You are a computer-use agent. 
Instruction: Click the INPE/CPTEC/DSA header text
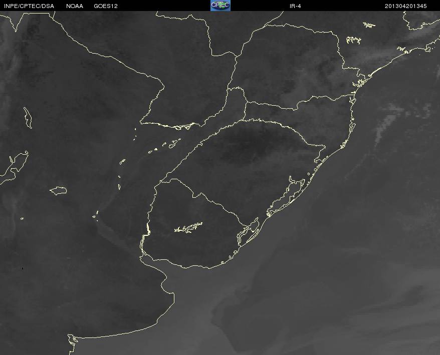tap(29, 6)
